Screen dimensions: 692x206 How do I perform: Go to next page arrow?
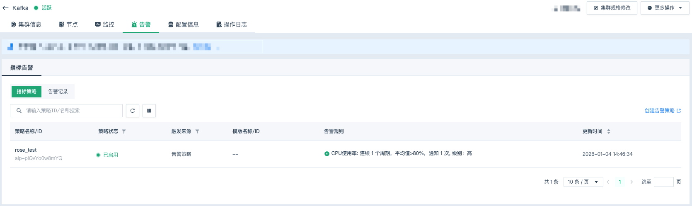point(632,182)
